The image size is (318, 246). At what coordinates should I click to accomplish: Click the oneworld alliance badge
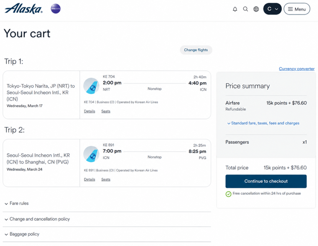(56, 9)
